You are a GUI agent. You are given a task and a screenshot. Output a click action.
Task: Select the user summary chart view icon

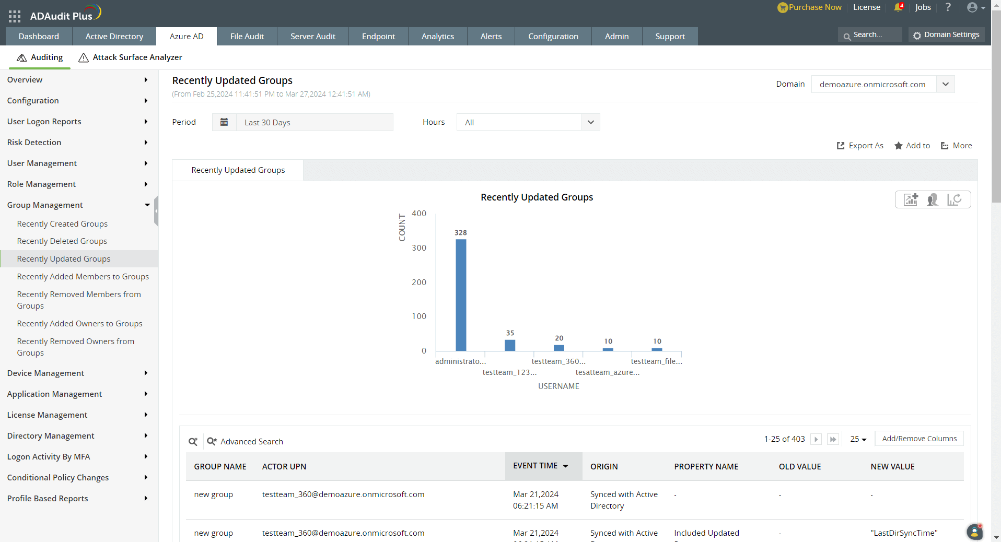pos(933,199)
